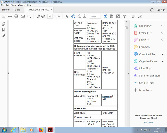This screenshot has width=167, height=133.
Task: Click the volume speaker tray icon
Action: (149, 130)
